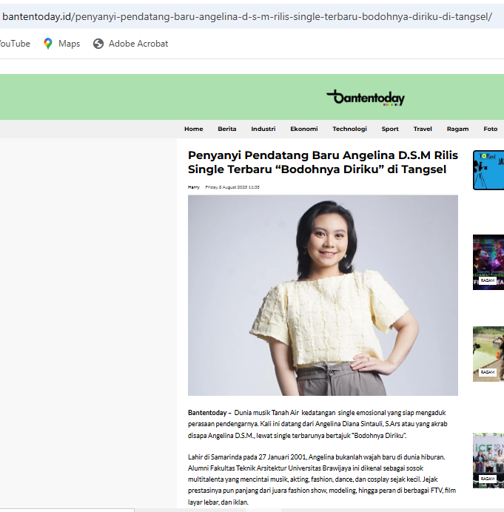
Task: Open the Adobe Acrobat bookmark globe icon
Action: click(x=98, y=44)
